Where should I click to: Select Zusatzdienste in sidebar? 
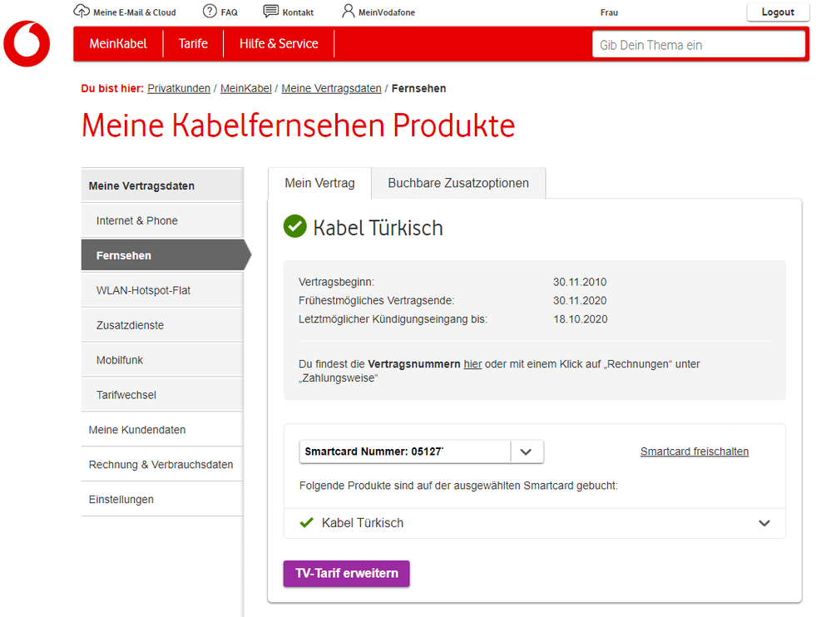point(162,325)
